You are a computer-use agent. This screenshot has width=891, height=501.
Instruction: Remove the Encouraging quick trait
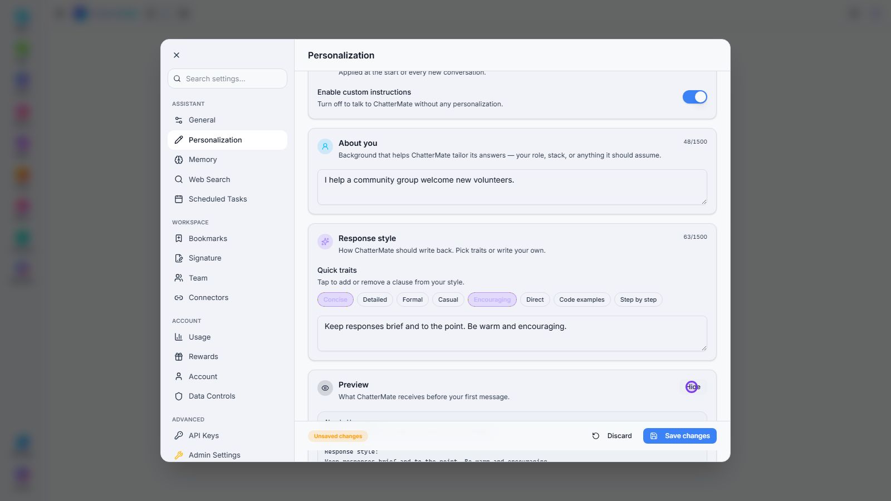coord(492,299)
